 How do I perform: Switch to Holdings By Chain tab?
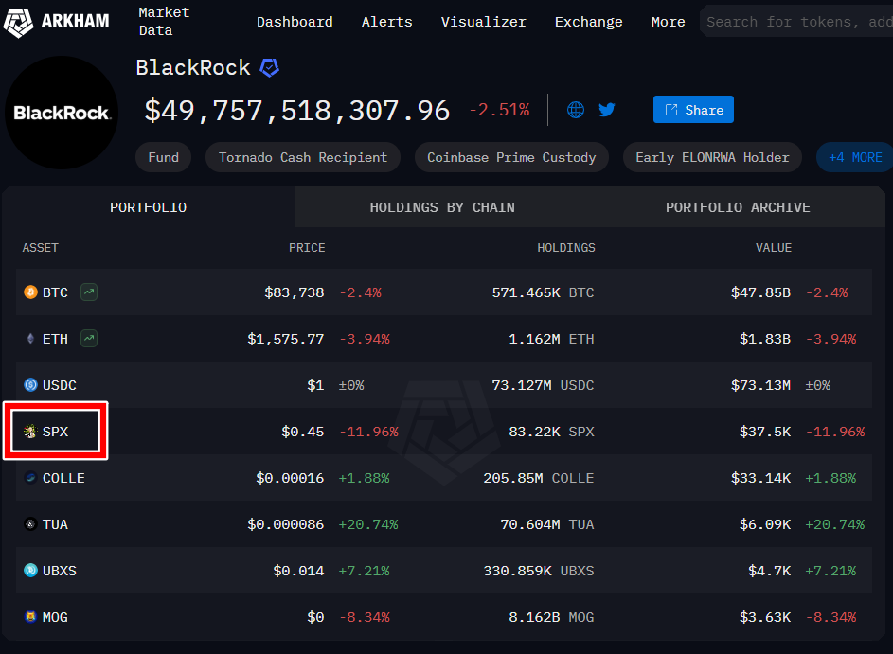[442, 207]
